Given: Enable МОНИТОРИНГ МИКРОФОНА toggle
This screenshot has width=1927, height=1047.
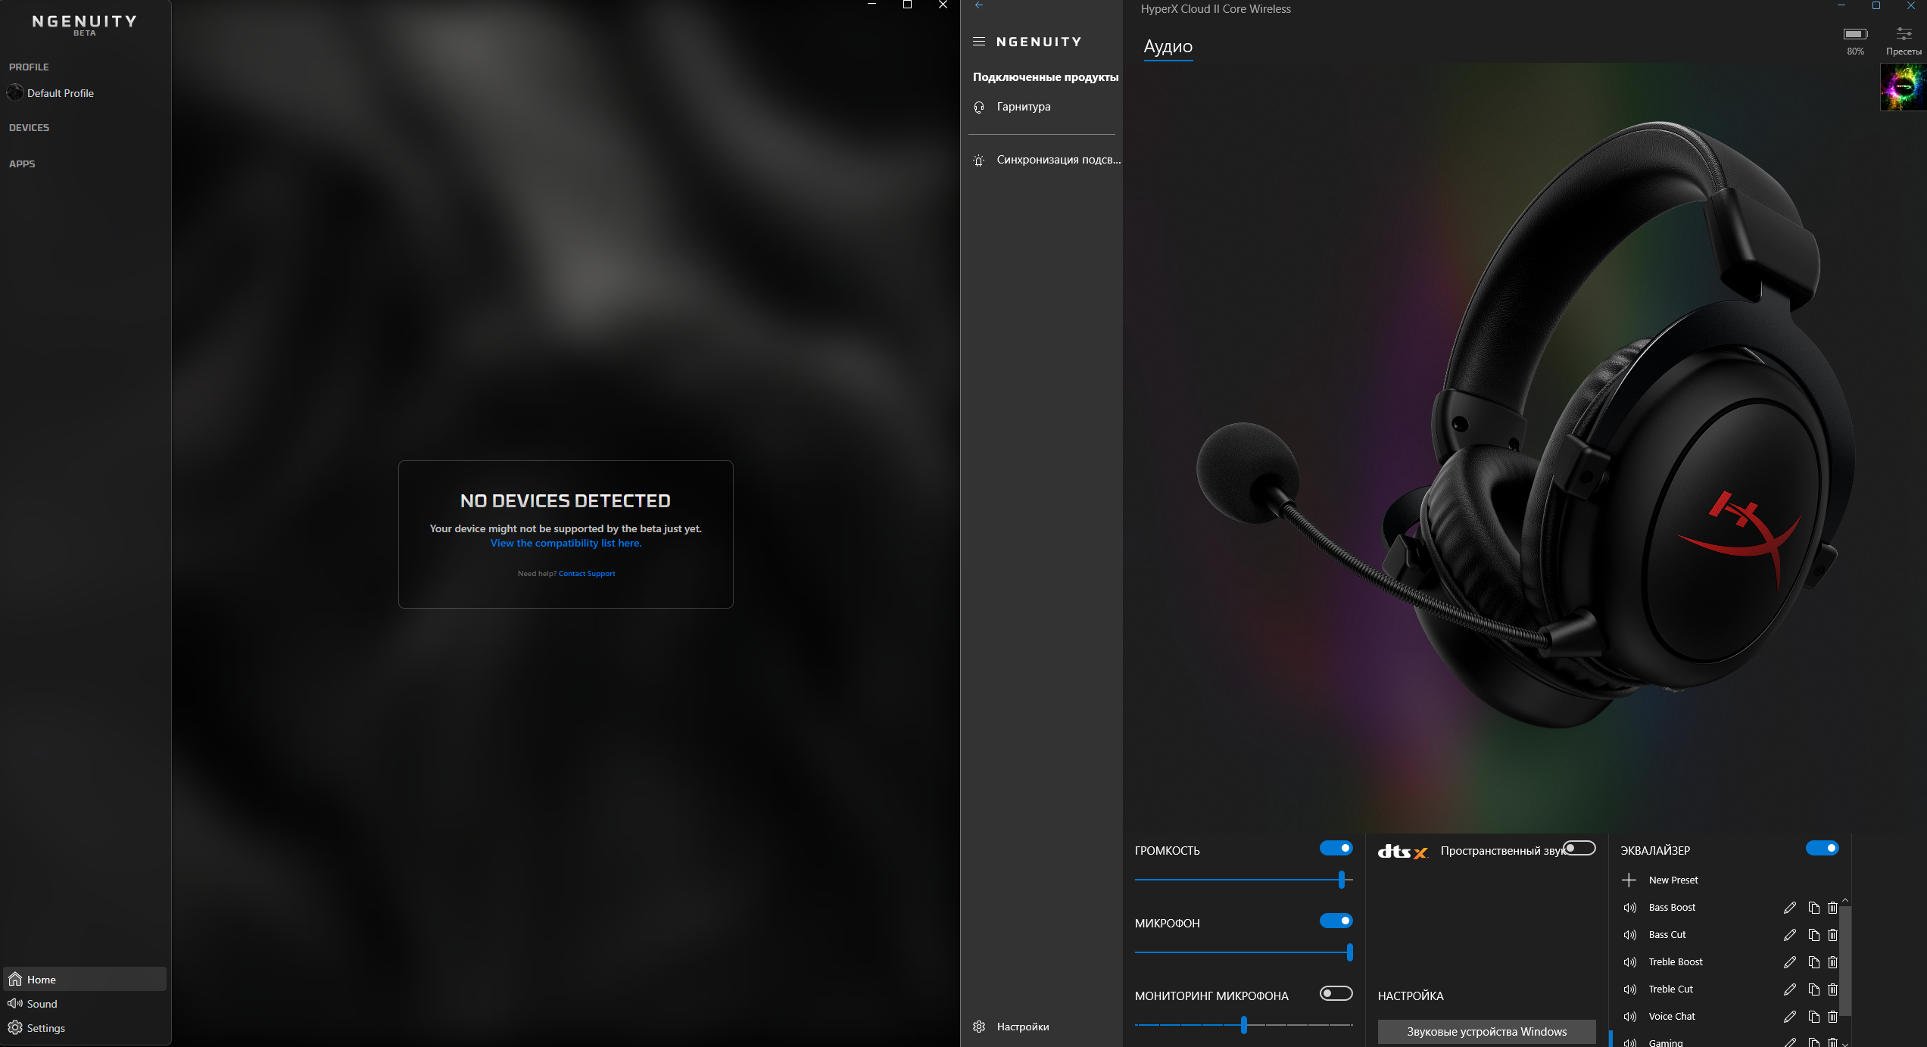Looking at the screenshot, I should pos(1336,993).
